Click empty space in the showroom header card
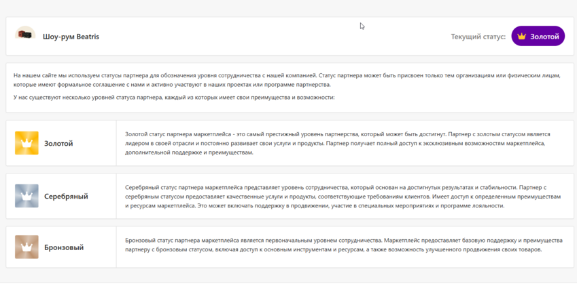The image size is (577, 286). (x=272, y=37)
